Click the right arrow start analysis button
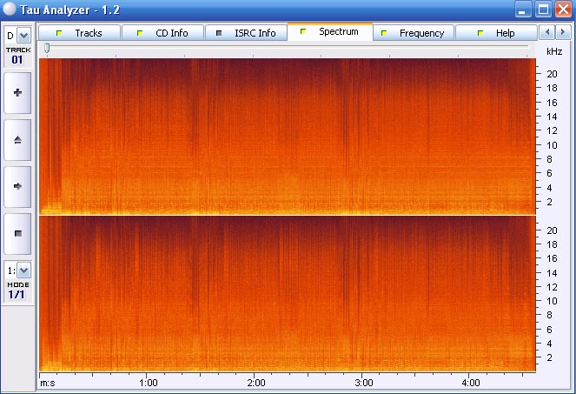576x394 pixels. [17, 186]
